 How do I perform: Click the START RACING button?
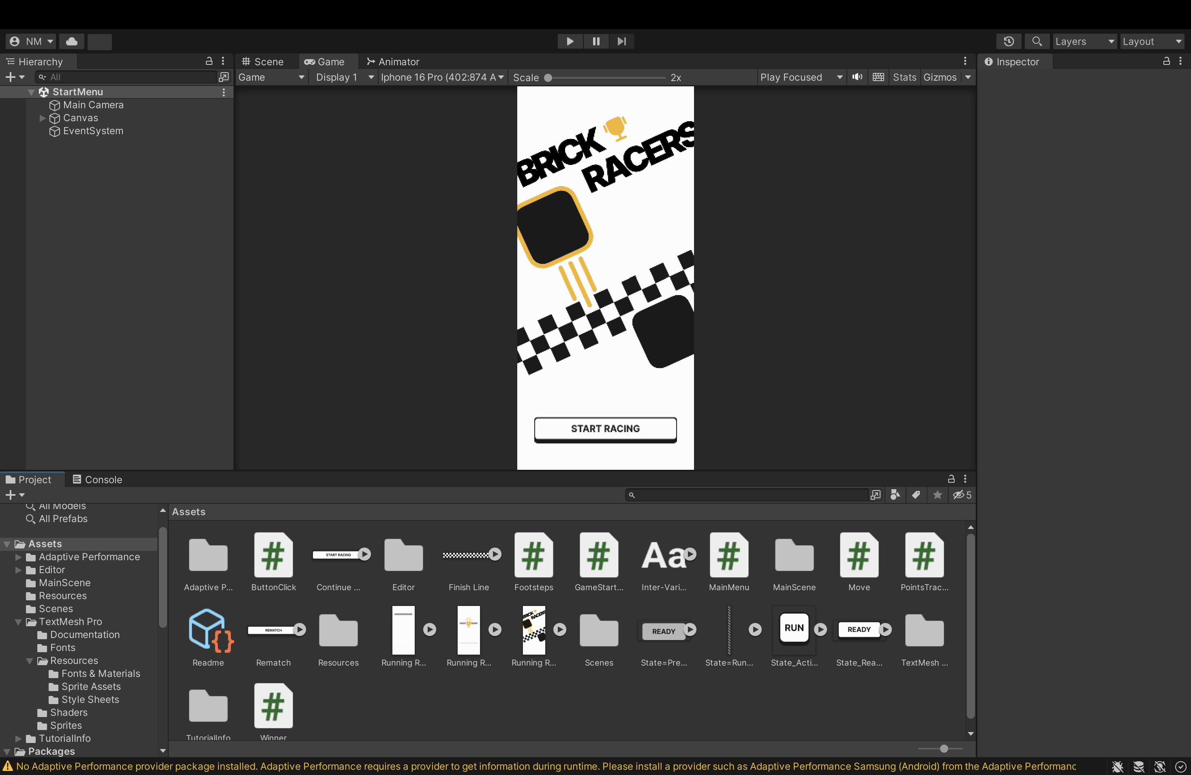tap(605, 429)
